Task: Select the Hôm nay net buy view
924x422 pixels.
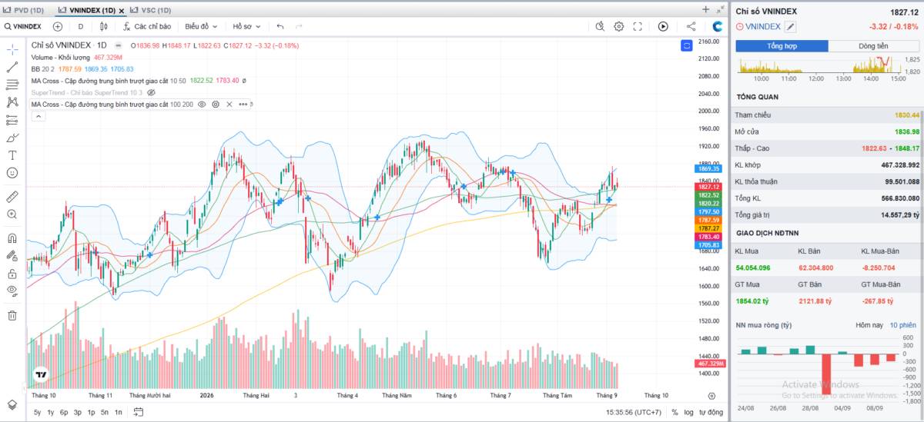Action: coord(869,325)
